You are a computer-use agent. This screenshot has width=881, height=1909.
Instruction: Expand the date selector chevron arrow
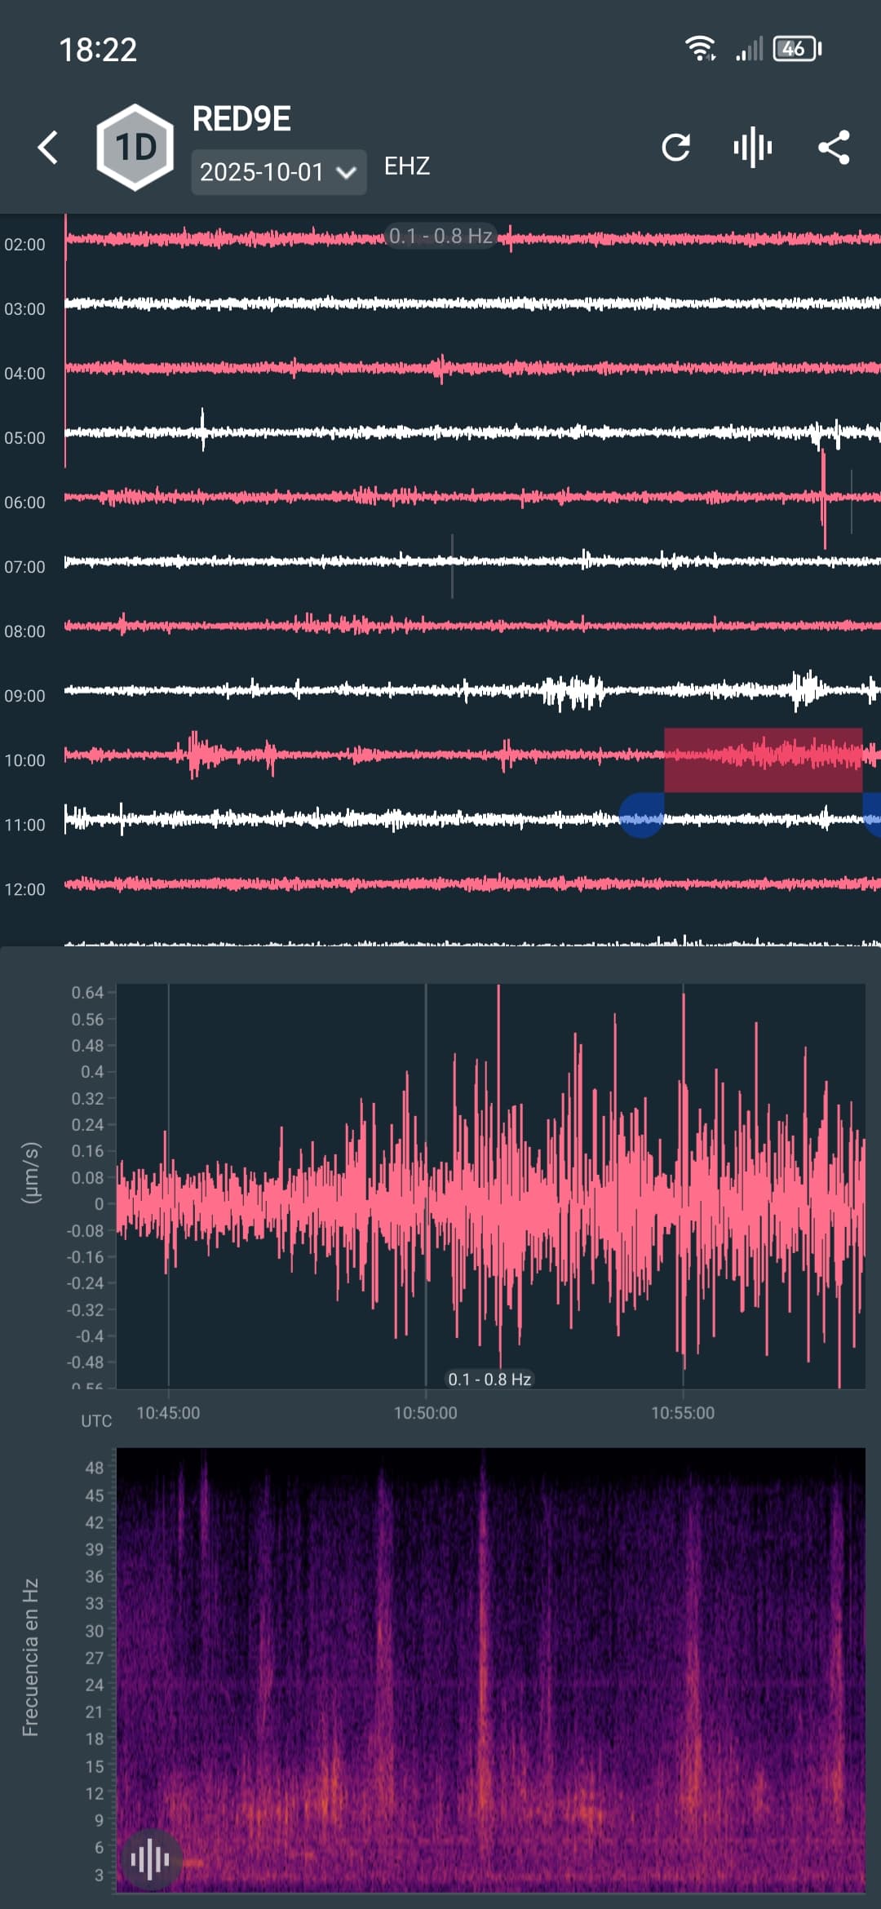coord(347,173)
